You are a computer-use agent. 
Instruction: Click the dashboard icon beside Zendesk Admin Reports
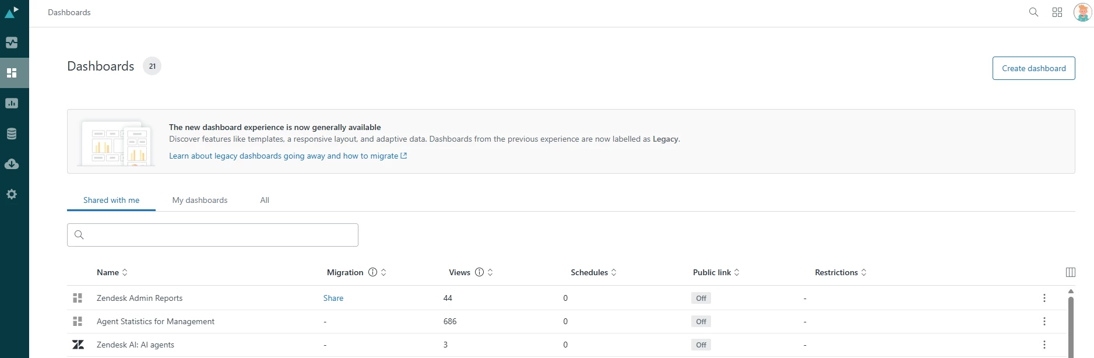click(x=78, y=298)
